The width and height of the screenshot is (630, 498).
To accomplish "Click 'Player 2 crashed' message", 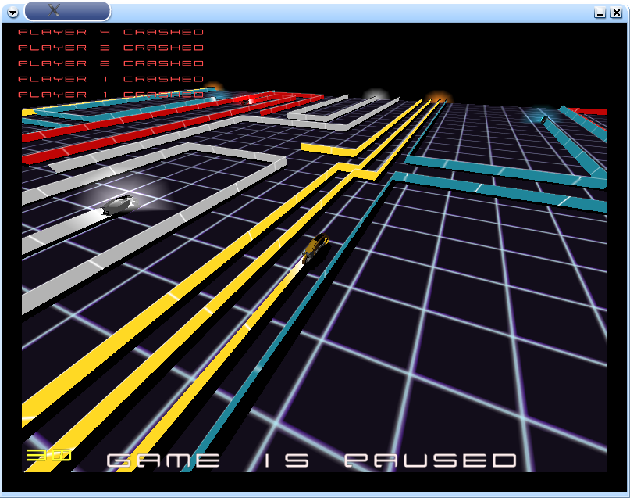I will coord(111,63).
